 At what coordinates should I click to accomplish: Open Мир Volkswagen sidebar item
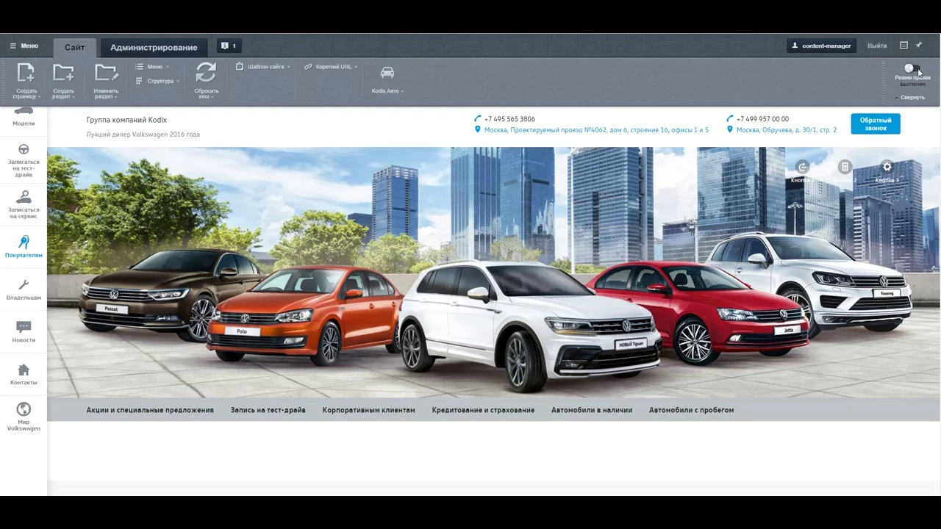(24, 417)
